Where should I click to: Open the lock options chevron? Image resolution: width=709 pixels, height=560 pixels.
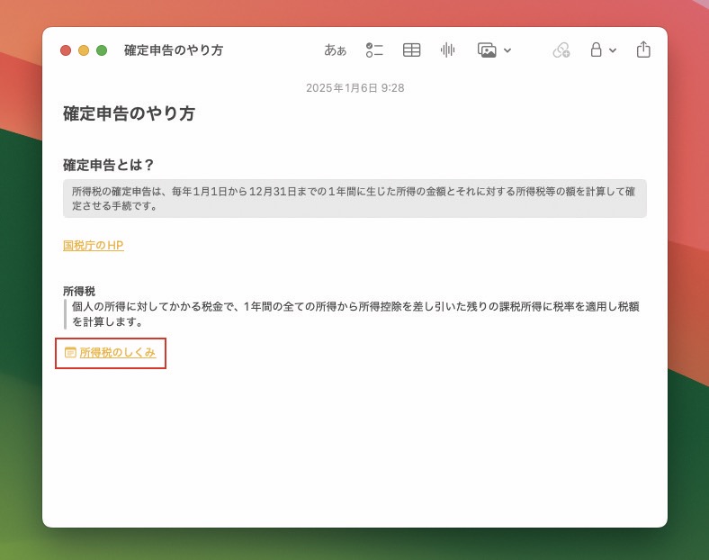click(x=613, y=50)
